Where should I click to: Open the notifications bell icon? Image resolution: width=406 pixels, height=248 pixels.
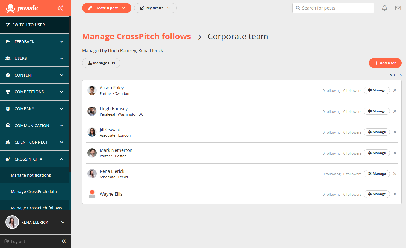(384, 8)
